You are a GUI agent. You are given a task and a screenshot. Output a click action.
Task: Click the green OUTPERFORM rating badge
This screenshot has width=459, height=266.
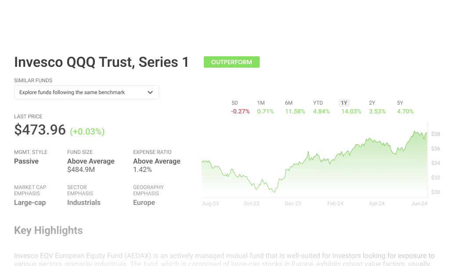click(x=231, y=62)
